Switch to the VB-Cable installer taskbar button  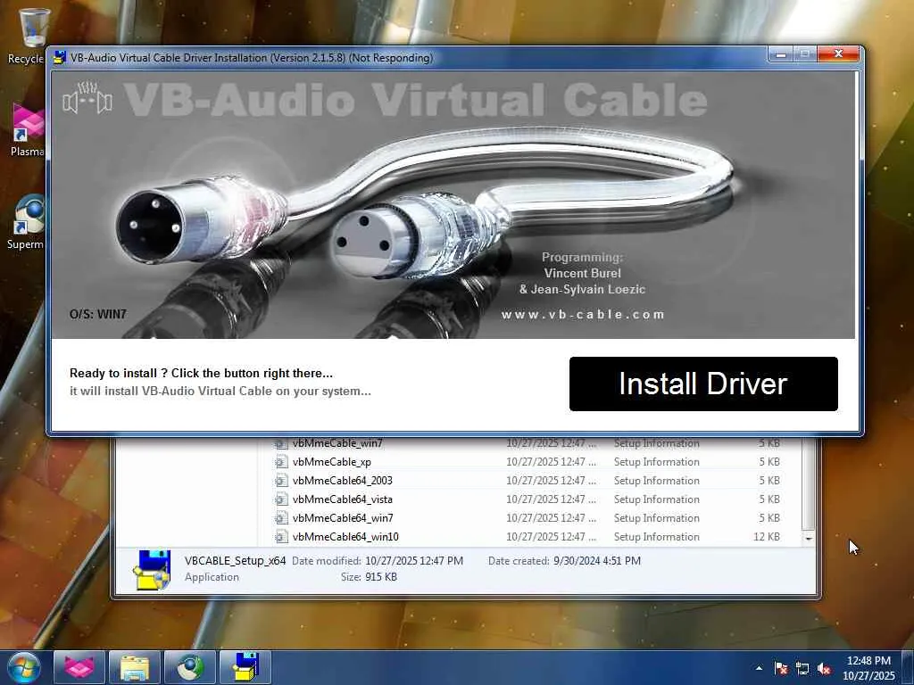[x=245, y=667]
